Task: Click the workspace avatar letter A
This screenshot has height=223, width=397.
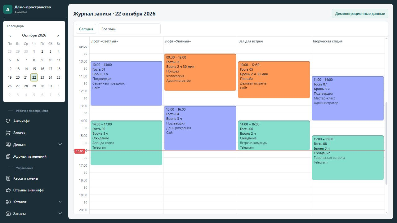Action: coord(8,9)
